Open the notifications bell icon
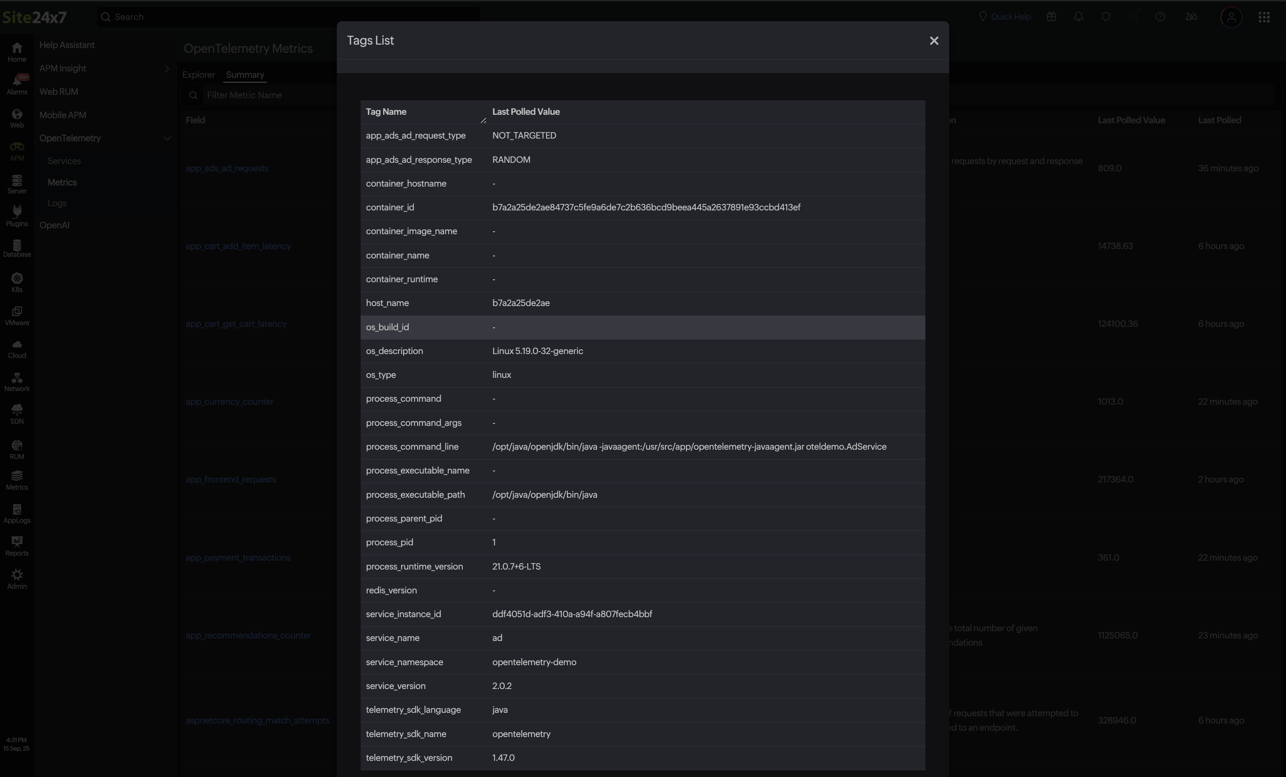1286x777 pixels. (1078, 17)
